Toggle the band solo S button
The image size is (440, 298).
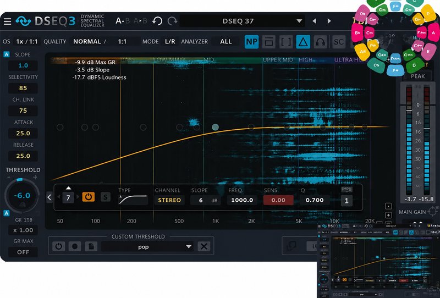click(x=106, y=197)
